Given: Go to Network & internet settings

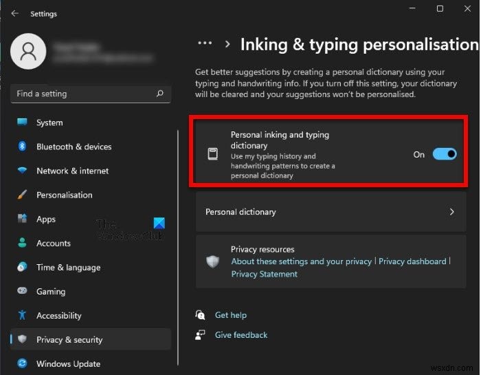Looking at the screenshot, I should 90,171.
